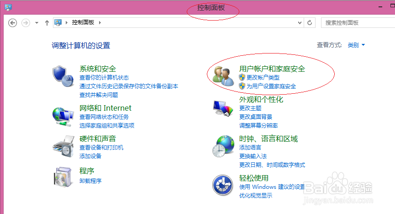Open the 网络和 Internet category
Viewport: 395px width, 214px height.
(x=105, y=108)
